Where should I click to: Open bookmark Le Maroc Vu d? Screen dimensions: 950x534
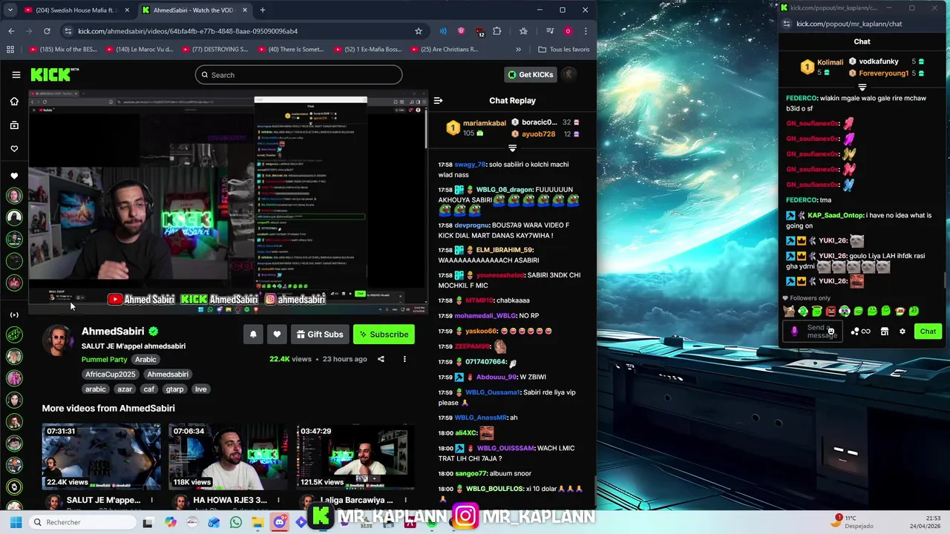(x=140, y=50)
